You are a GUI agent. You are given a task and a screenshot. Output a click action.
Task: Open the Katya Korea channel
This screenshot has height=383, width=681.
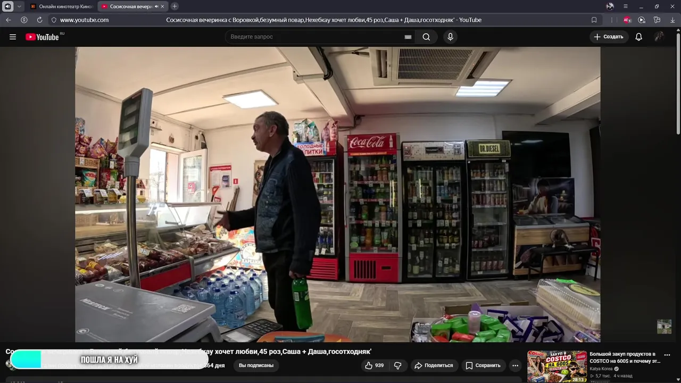click(x=601, y=369)
